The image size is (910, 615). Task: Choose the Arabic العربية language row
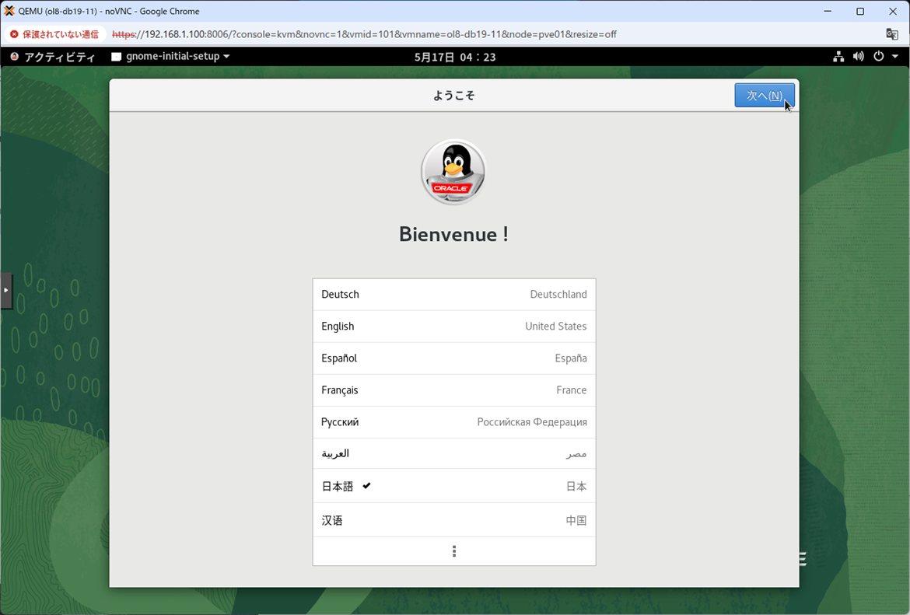pyautogui.click(x=454, y=453)
